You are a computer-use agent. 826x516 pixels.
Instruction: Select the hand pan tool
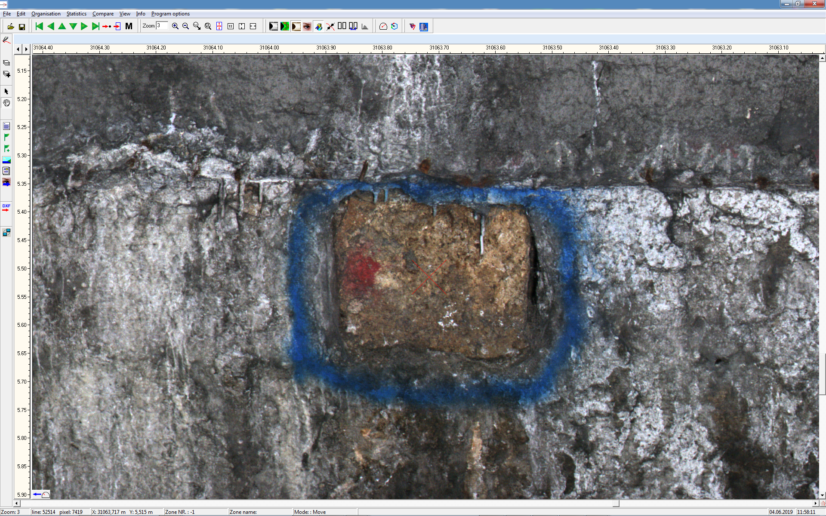point(6,103)
